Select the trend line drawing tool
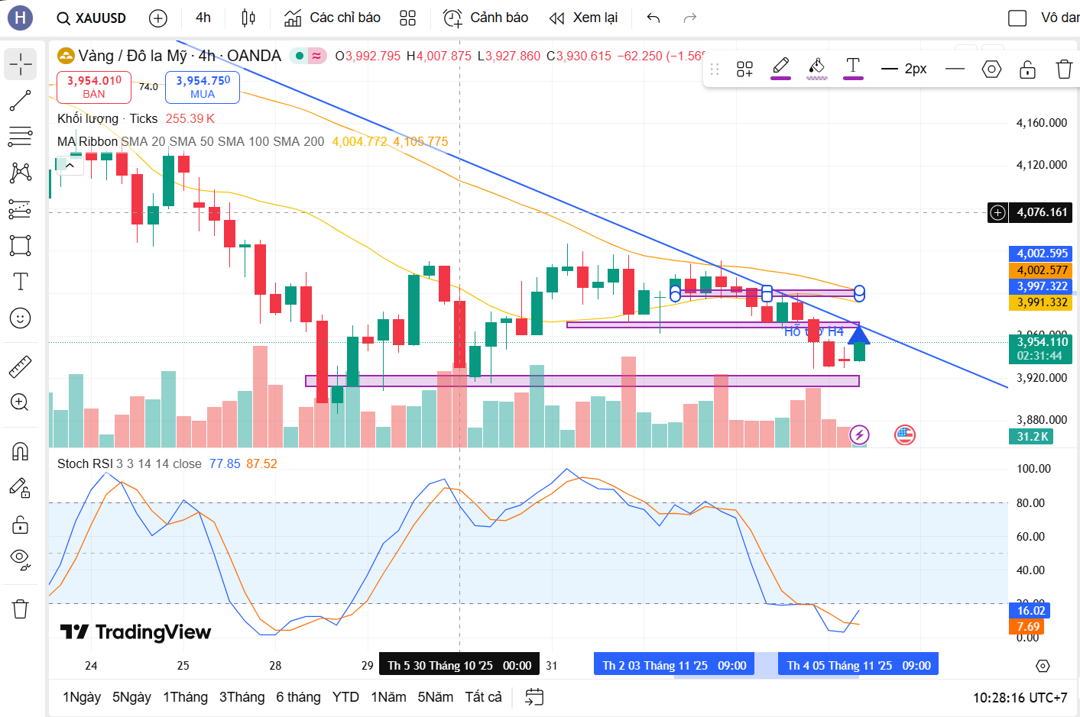Viewport: 1080px width, 717px height. [x=21, y=101]
